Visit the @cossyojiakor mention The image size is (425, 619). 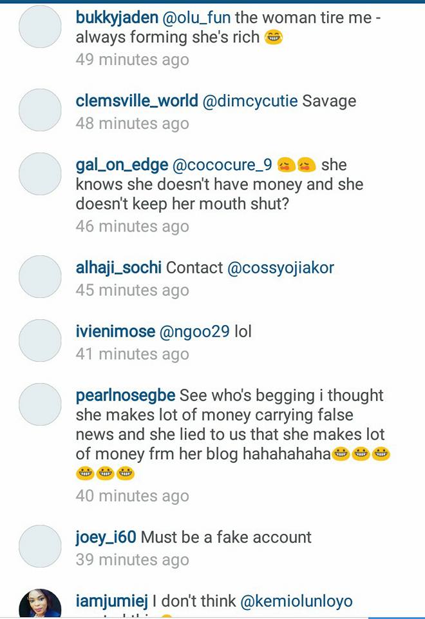(x=281, y=268)
